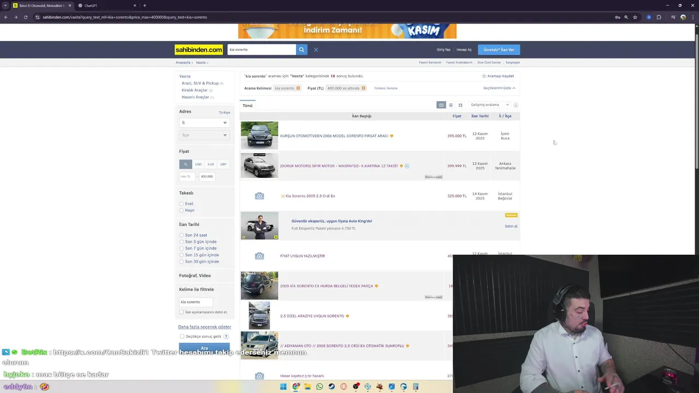Enable 'Seçtikçe sonuç getir' checkbox

pyautogui.click(x=182, y=336)
